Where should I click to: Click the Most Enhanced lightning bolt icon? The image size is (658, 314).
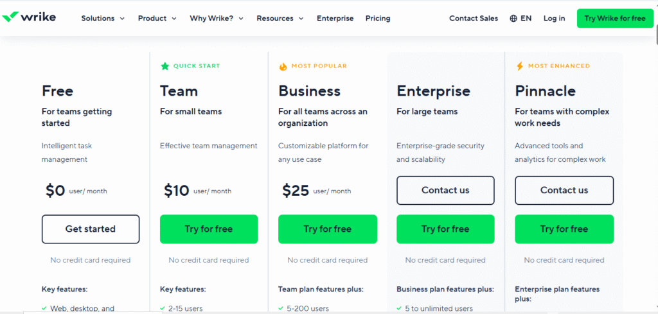click(x=520, y=66)
